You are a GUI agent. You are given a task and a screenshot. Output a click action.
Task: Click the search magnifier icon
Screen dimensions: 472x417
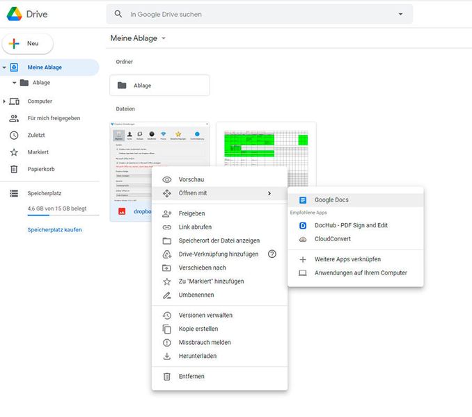click(118, 14)
